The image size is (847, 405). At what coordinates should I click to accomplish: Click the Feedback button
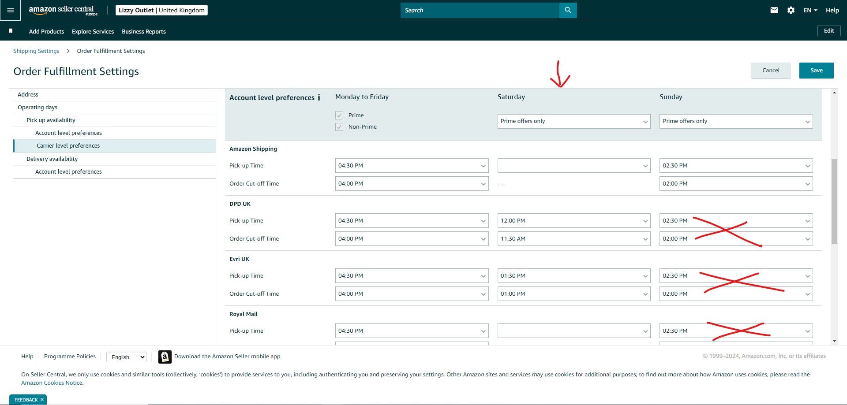tap(26, 400)
